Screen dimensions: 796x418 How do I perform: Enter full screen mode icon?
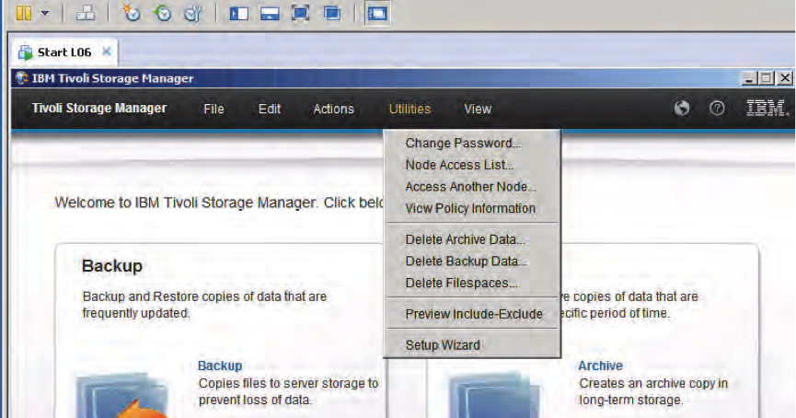point(301,13)
